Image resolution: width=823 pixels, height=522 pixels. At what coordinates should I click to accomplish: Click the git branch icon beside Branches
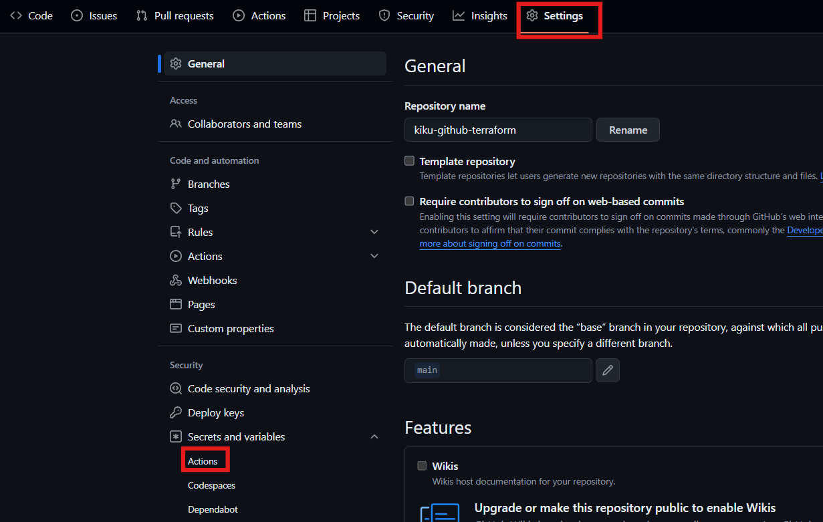[x=176, y=184]
